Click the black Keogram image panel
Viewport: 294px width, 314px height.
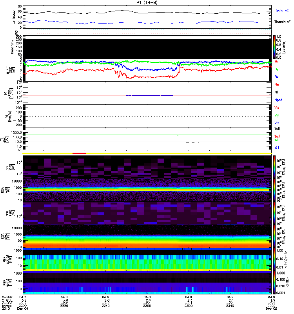pyautogui.click(x=147, y=49)
